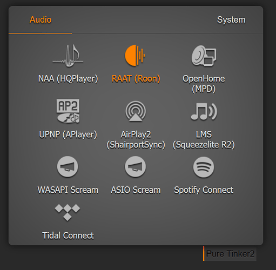Select the Spotify Connect icon

click(204, 167)
